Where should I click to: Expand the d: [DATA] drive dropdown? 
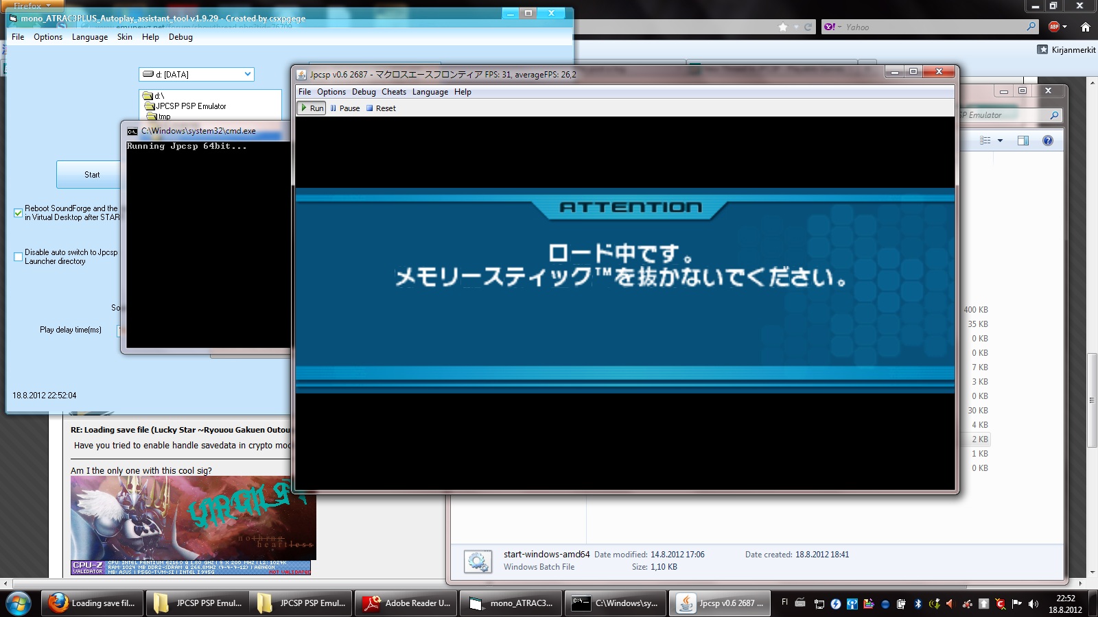point(247,74)
